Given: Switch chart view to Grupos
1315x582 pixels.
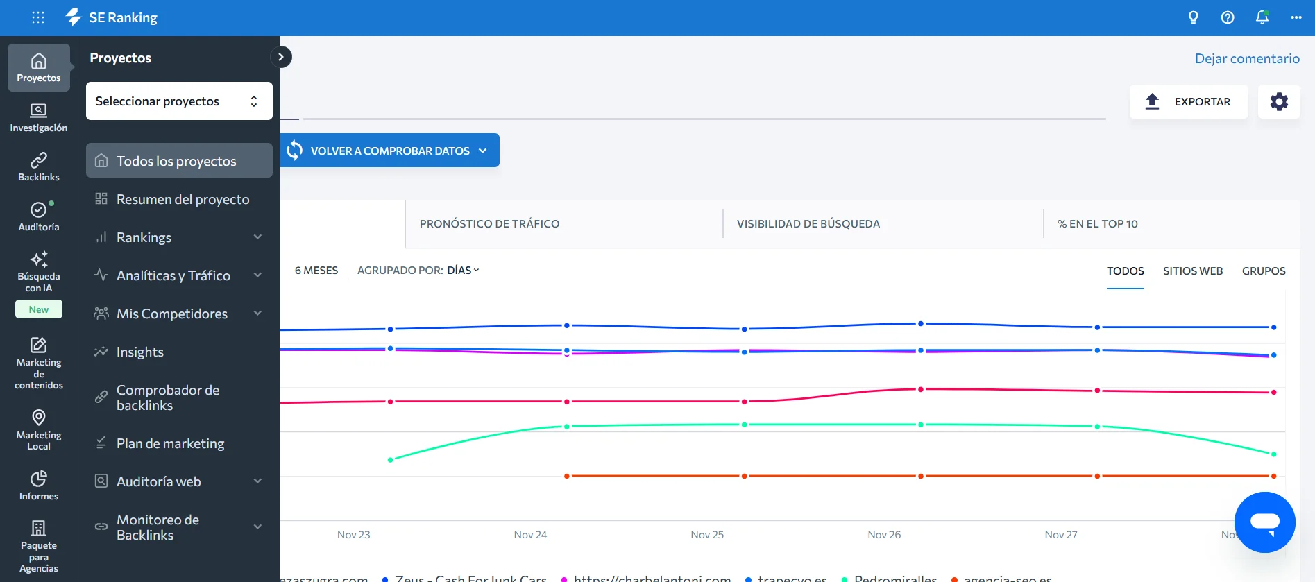Looking at the screenshot, I should tap(1263, 271).
